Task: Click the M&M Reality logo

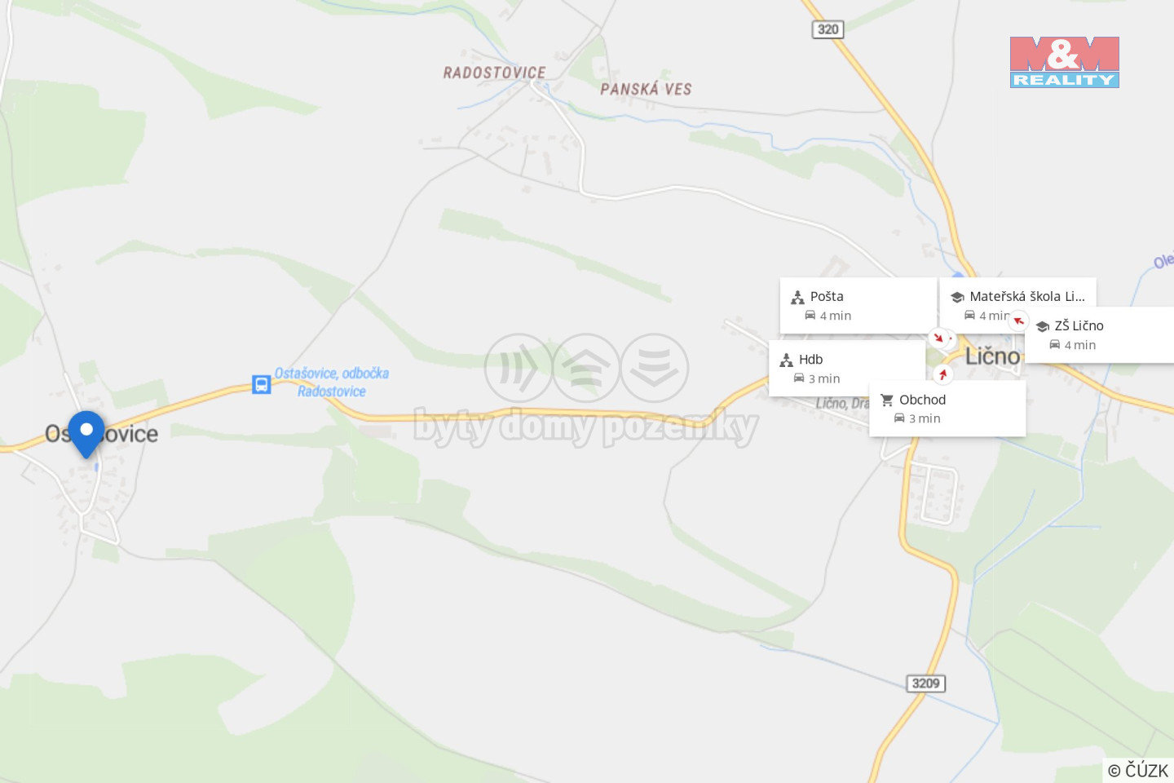Action: [x=1064, y=62]
